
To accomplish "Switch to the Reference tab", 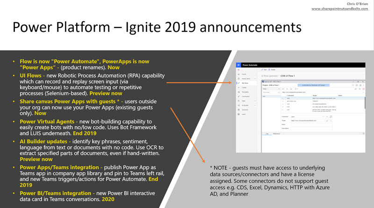I will (276, 134).
